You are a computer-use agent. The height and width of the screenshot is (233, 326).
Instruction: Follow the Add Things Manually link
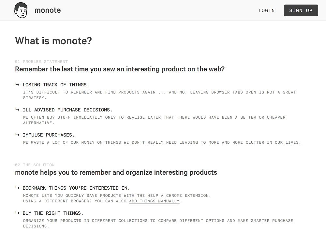coord(154,201)
